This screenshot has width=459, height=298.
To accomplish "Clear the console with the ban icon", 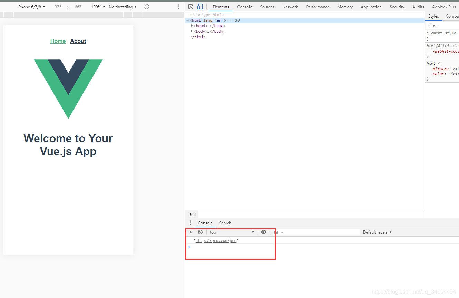I will pos(200,232).
